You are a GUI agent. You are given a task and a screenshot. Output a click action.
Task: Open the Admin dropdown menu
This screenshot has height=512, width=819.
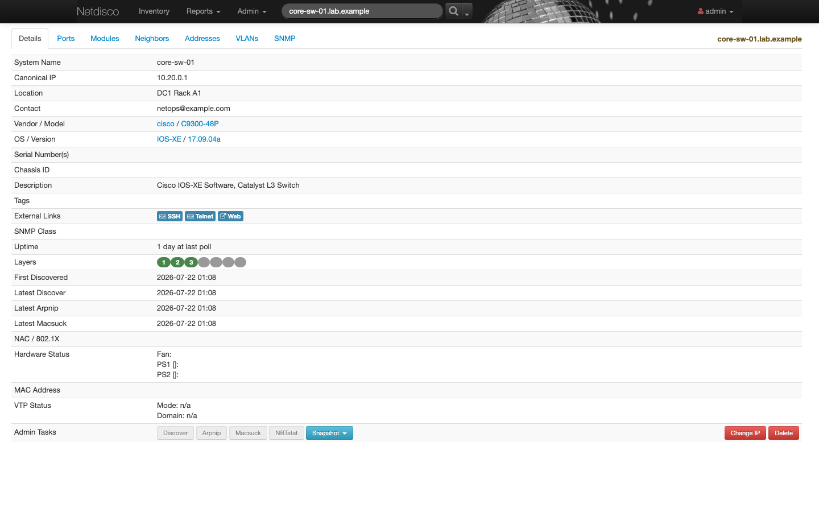pos(252,11)
